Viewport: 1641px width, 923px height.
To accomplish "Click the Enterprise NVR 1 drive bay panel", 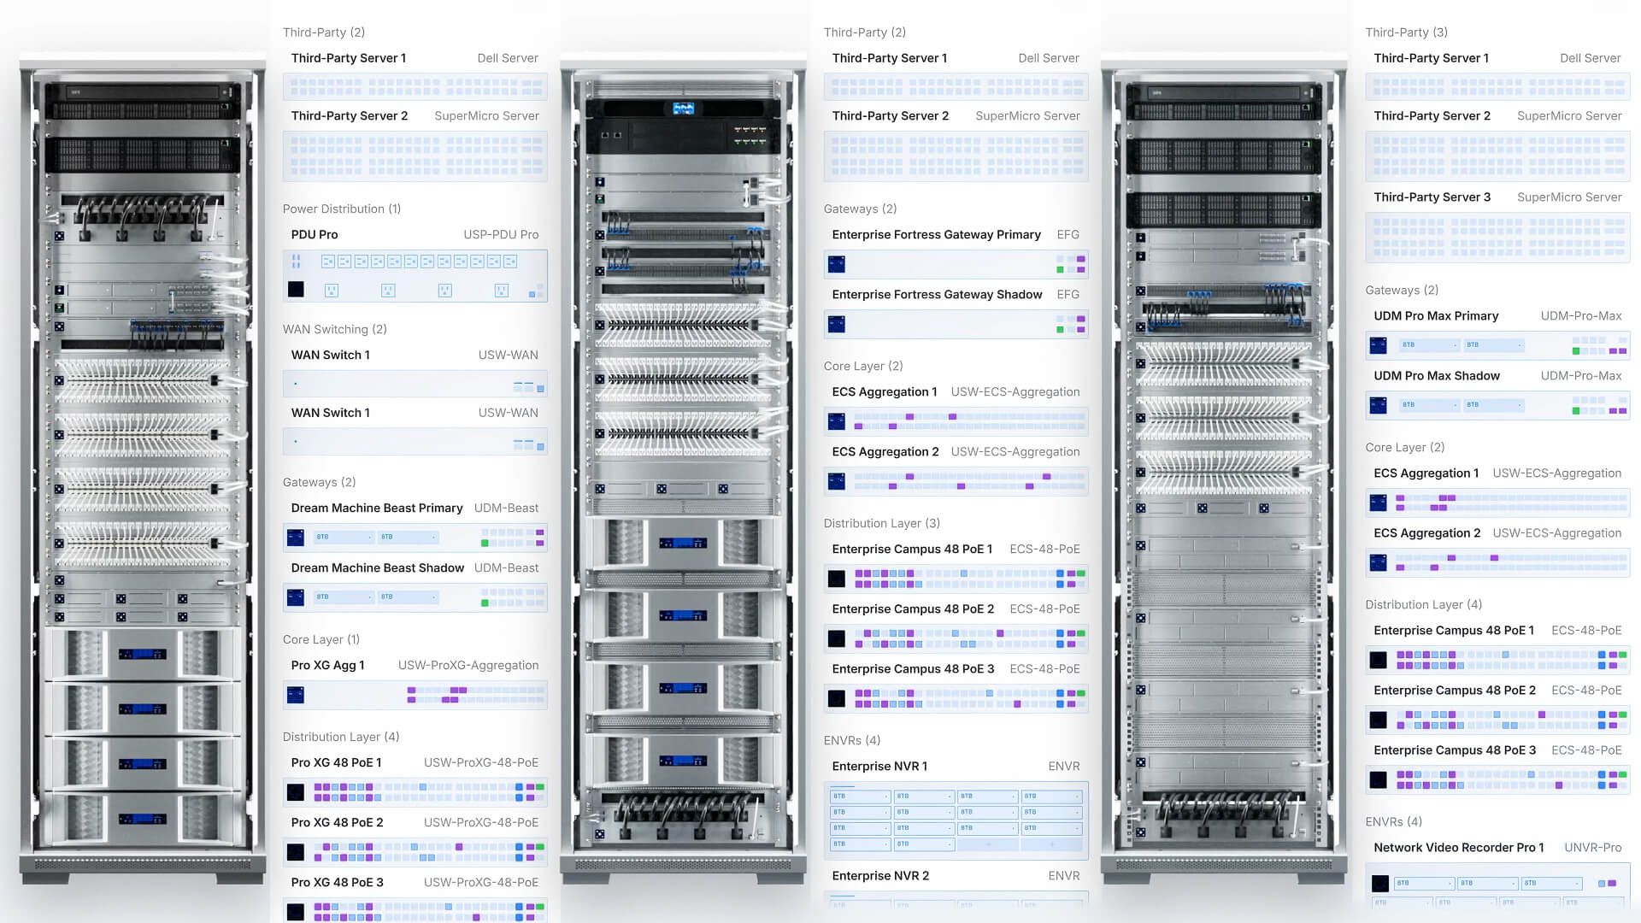I will click(956, 820).
